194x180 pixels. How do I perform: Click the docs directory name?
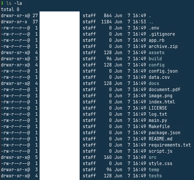point(154,83)
